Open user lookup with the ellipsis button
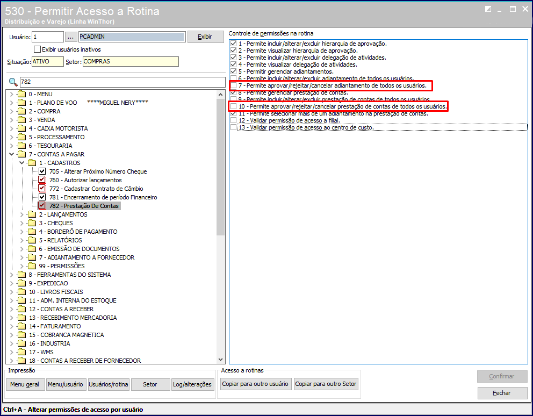This screenshot has width=533, height=416. click(70, 37)
